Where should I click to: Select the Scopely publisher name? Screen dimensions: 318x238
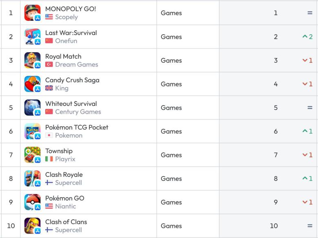tap(66, 17)
